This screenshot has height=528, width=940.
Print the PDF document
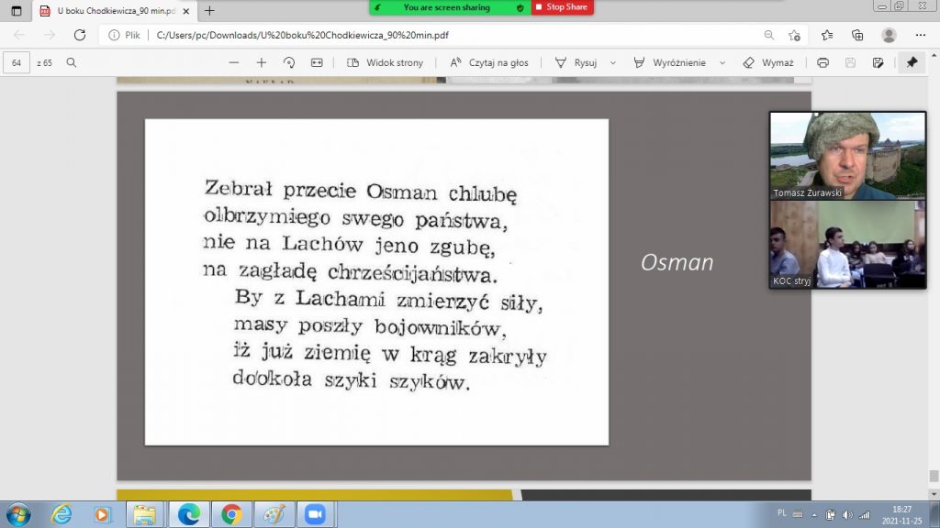[822, 63]
